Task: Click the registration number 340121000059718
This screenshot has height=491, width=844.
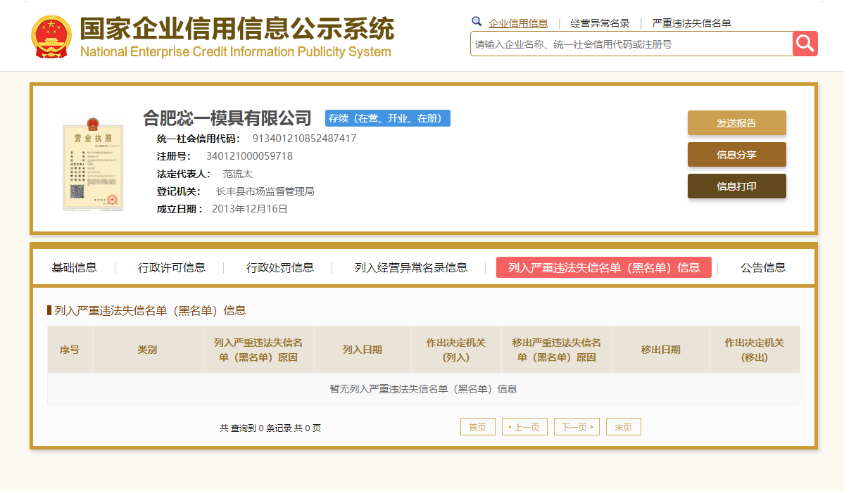Action: point(249,156)
